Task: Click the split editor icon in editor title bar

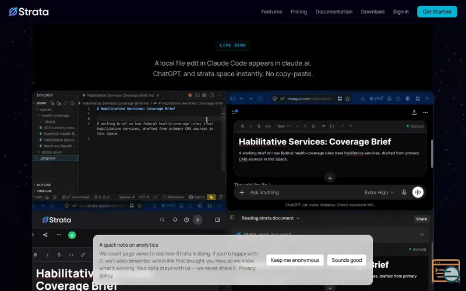Action: [x=211, y=95]
